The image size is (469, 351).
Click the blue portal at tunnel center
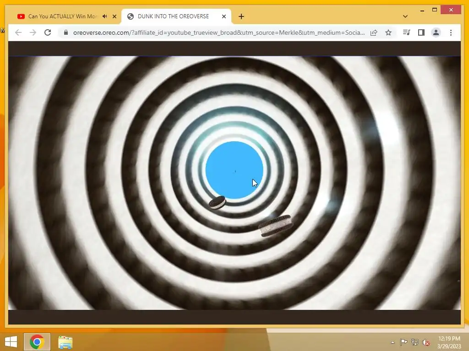pos(234,170)
